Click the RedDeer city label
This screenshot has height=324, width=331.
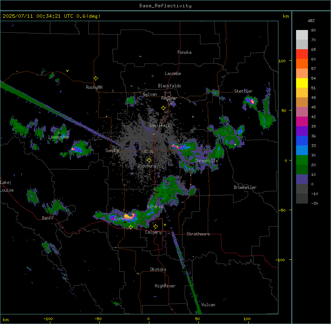click(169, 98)
